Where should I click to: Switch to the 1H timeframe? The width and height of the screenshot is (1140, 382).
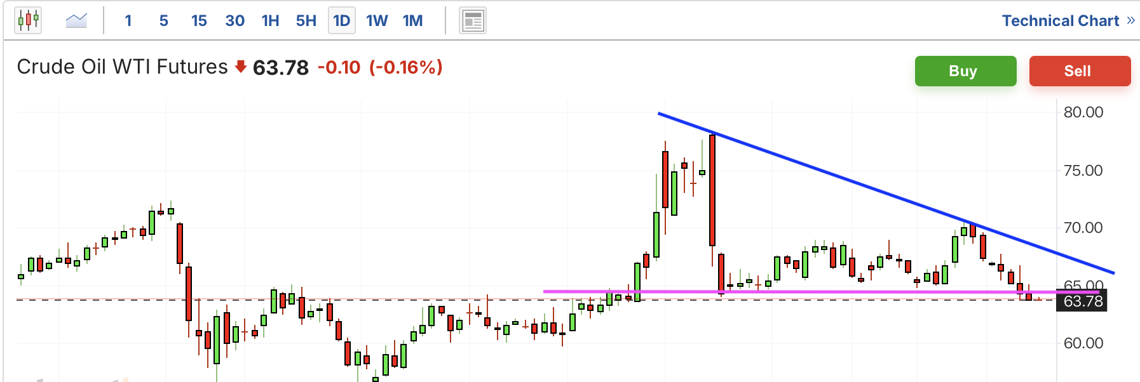[x=271, y=21]
